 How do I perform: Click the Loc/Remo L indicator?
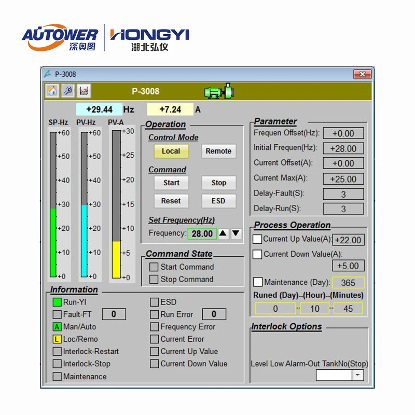click(x=57, y=339)
